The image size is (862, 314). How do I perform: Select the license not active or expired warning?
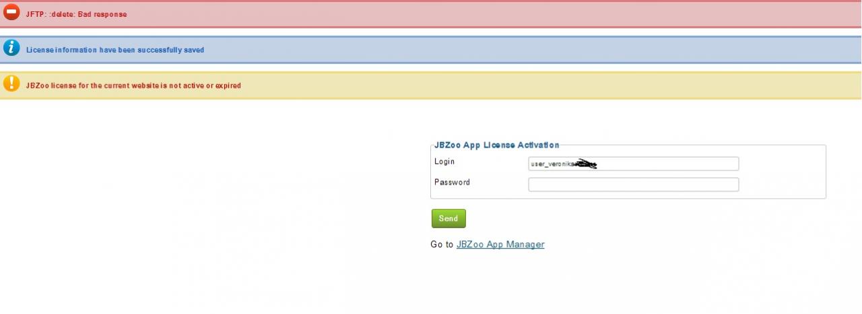pyautogui.click(x=133, y=86)
